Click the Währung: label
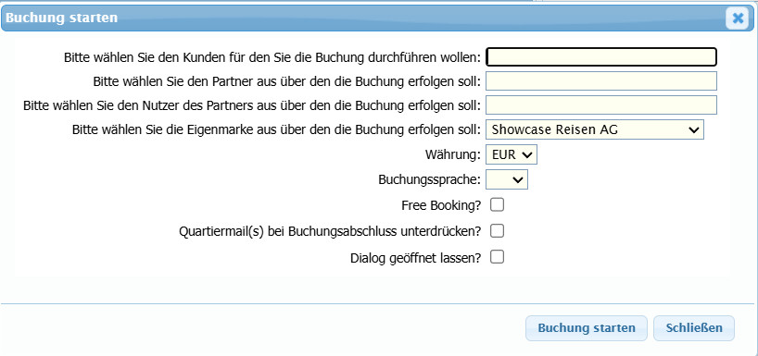Viewport: 758px width, 356px height. [x=453, y=154]
